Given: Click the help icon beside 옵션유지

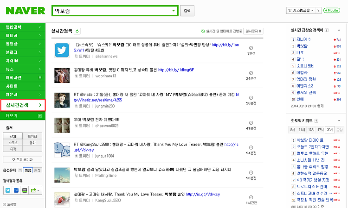Looking at the screenshot, I should [x=20, y=170].
